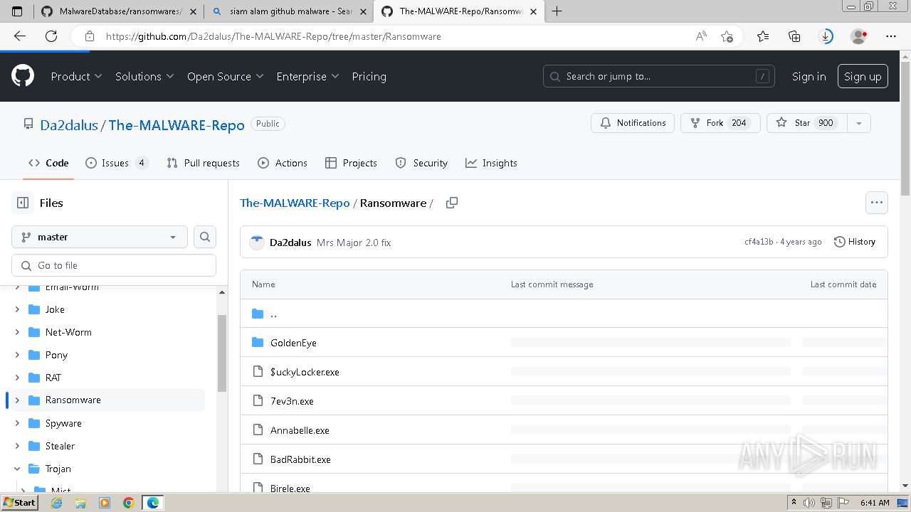911x512 pixels.
Task: Collapse the Trojan folder in tree
Action: [x=17, y=469]
